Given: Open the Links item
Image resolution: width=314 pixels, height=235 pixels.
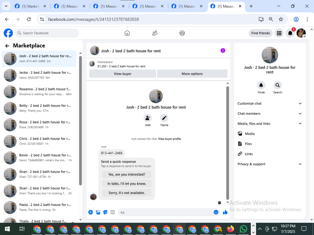Looking at the screenshot, I should click(270, 154).
